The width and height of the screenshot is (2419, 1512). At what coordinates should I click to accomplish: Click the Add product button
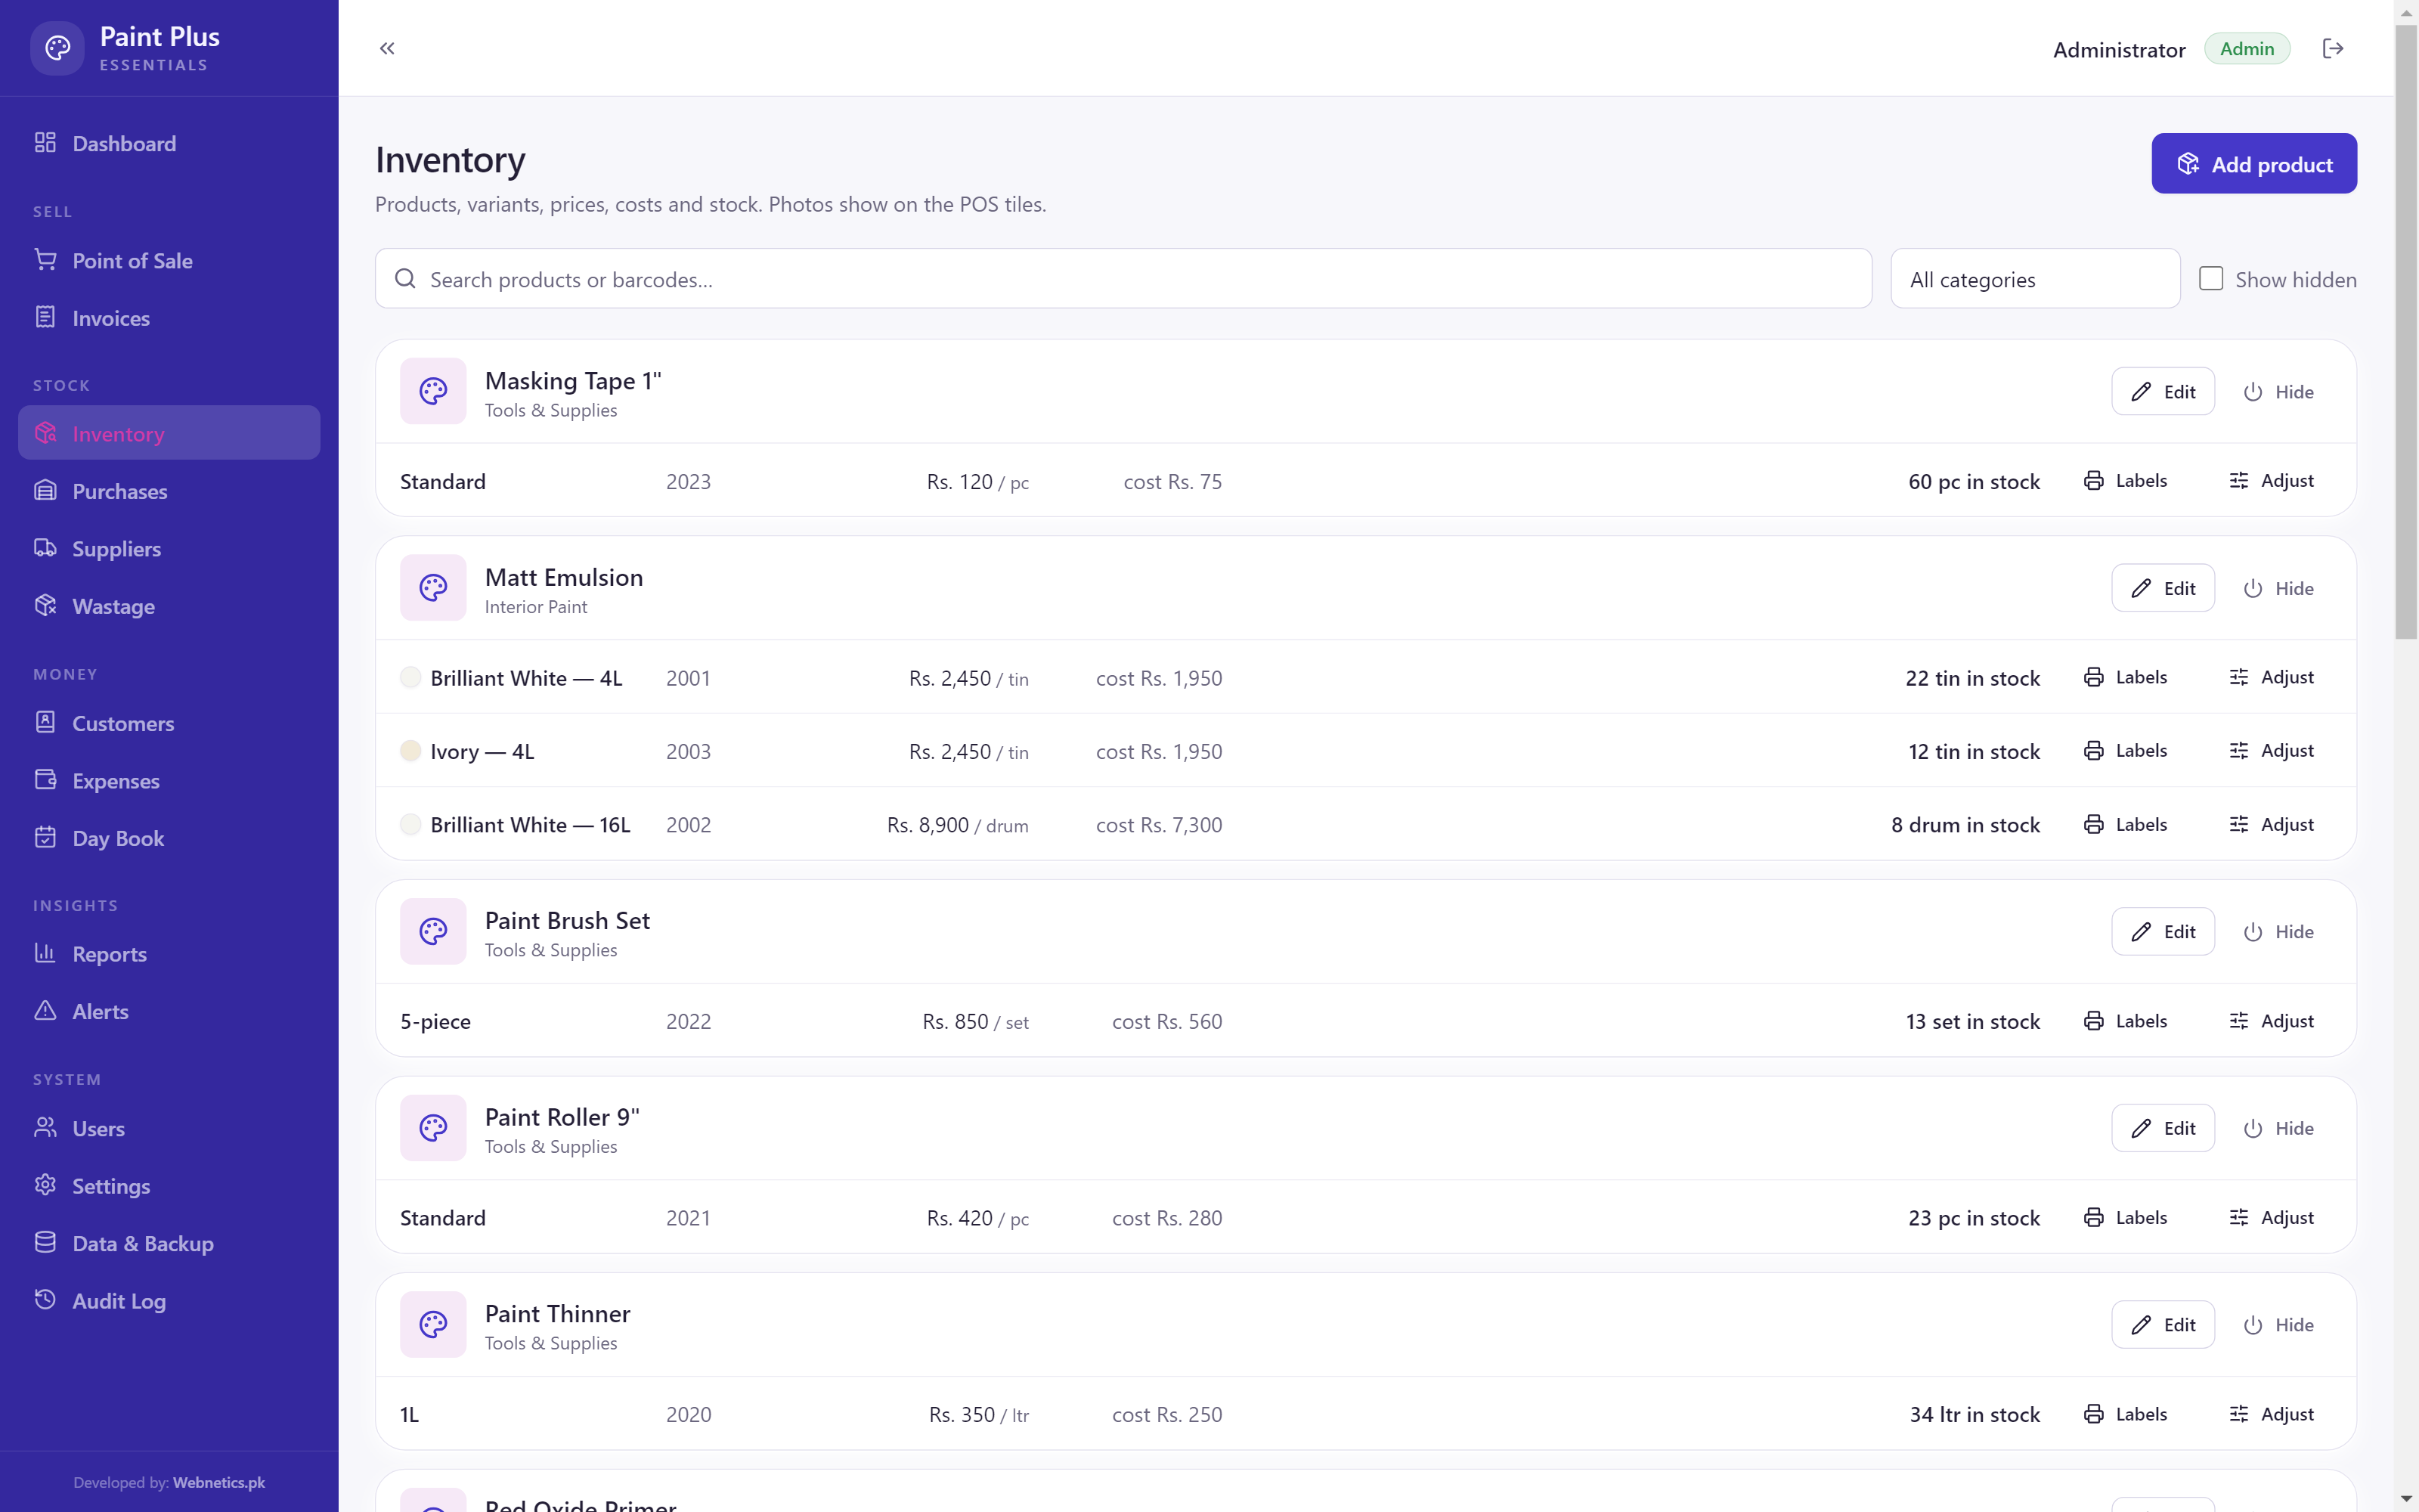point(2254,163)
